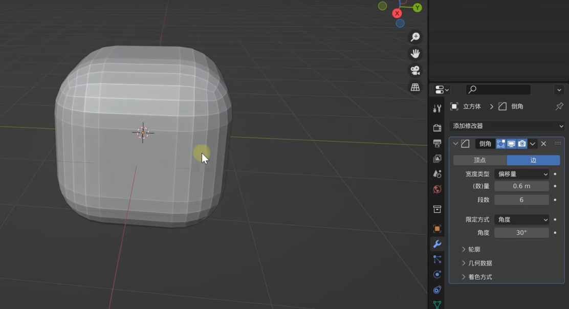The width and height of the screenshot is (569, 309).
Task: Click the green Y axis on the gizmo
Action: [418, 8]
